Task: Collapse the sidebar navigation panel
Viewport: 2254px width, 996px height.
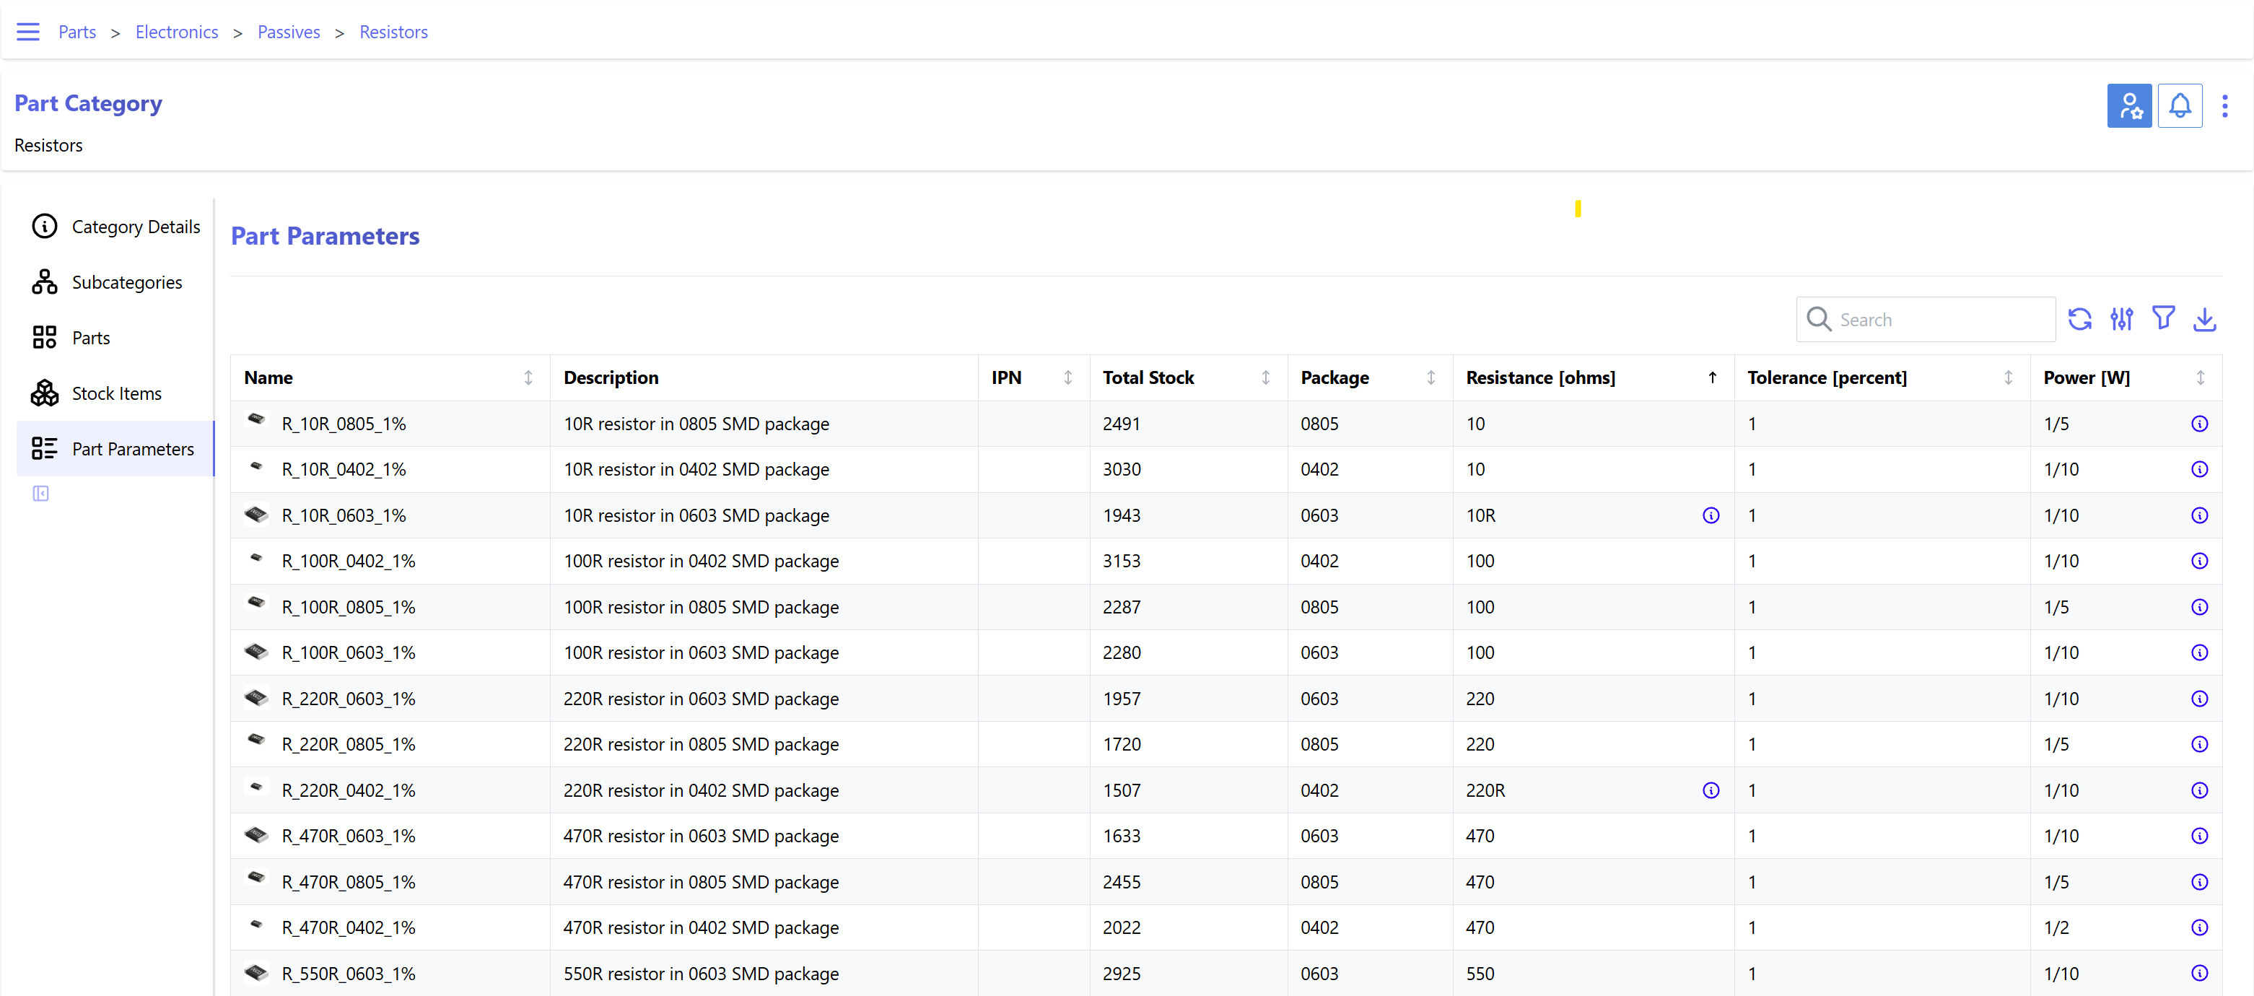Action: pyautogui.click(x=40, y=494)
